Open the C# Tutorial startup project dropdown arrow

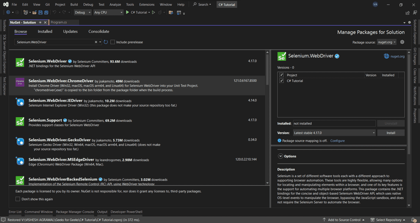pyautogui.click(x=149, y=12)
